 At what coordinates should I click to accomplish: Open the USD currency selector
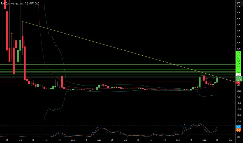tap(239, 3)
